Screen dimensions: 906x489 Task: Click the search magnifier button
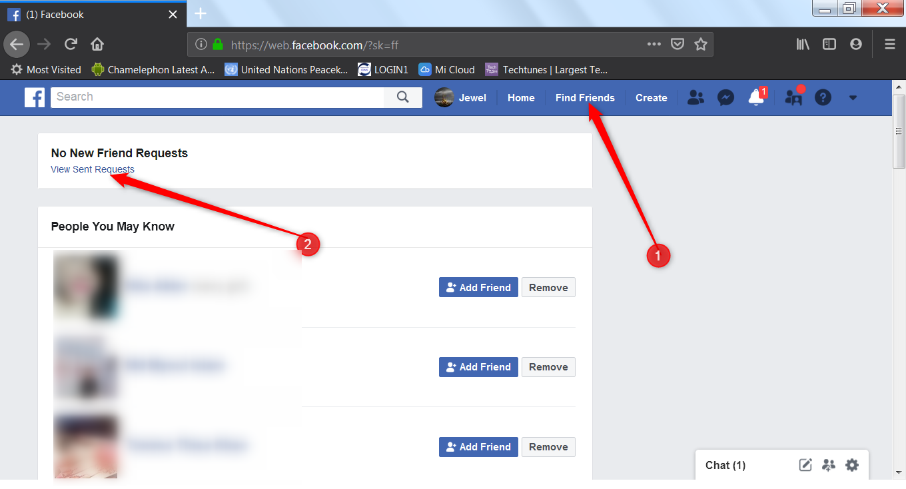pos(403,97)
